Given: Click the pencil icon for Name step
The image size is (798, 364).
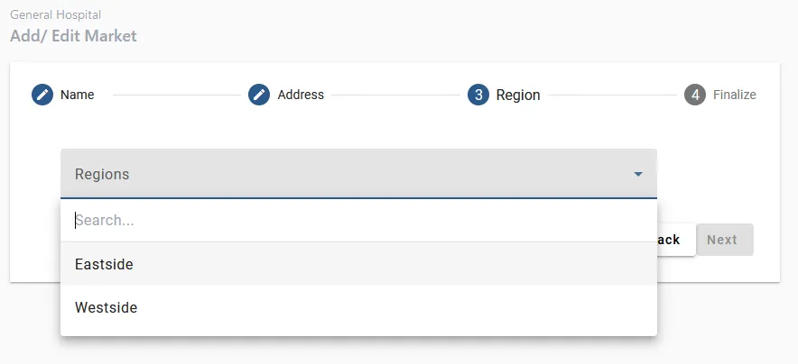Looking at the screenshot, I should tap(42, 95).
